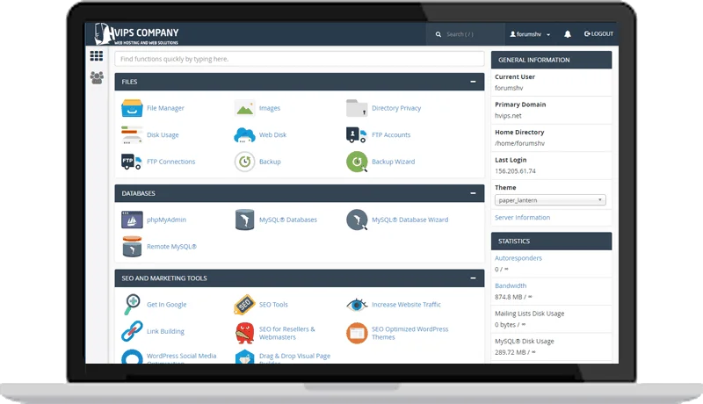Open the User Manager sidebar icon

tap(97, 78)
